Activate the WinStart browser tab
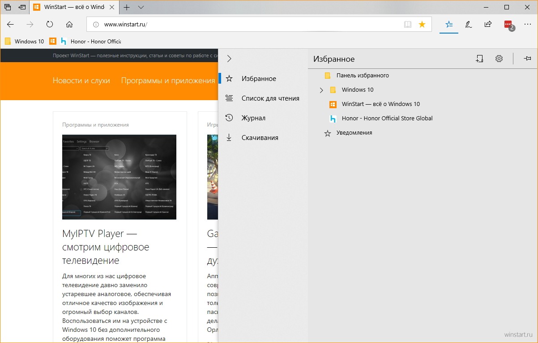Screen dimensions: 538x343 click(x=74, y=8)
